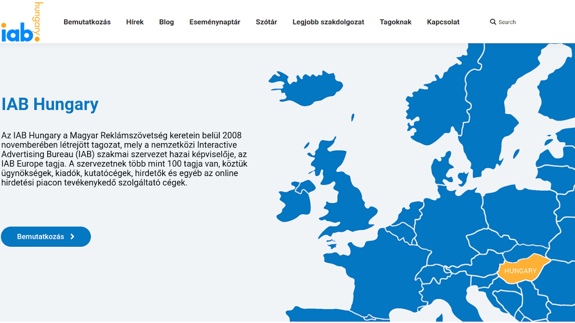Click the chevron arrow in Bemutatkozás button
Screen dimensions: 575x323
pyautogui.click(x=72, y=237)
